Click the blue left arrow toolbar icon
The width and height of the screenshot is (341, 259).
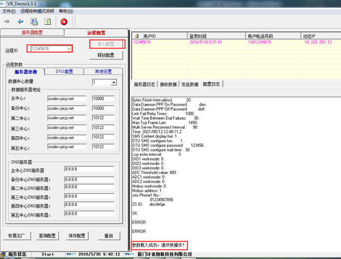click(x=20, y=21)
